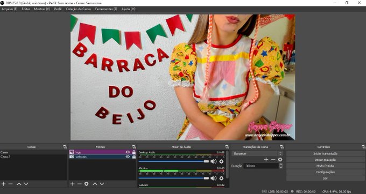Undock the Mixer de Áudio panel
Screen dimensions: 366x194
[227, 147]
